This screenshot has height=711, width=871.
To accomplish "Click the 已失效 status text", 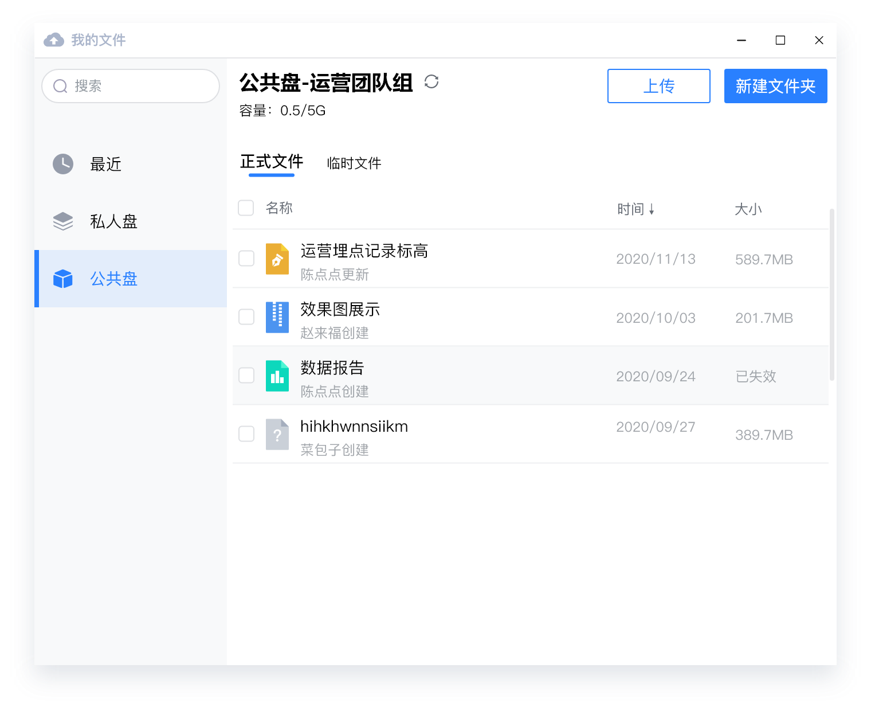I will pos(756,377).
